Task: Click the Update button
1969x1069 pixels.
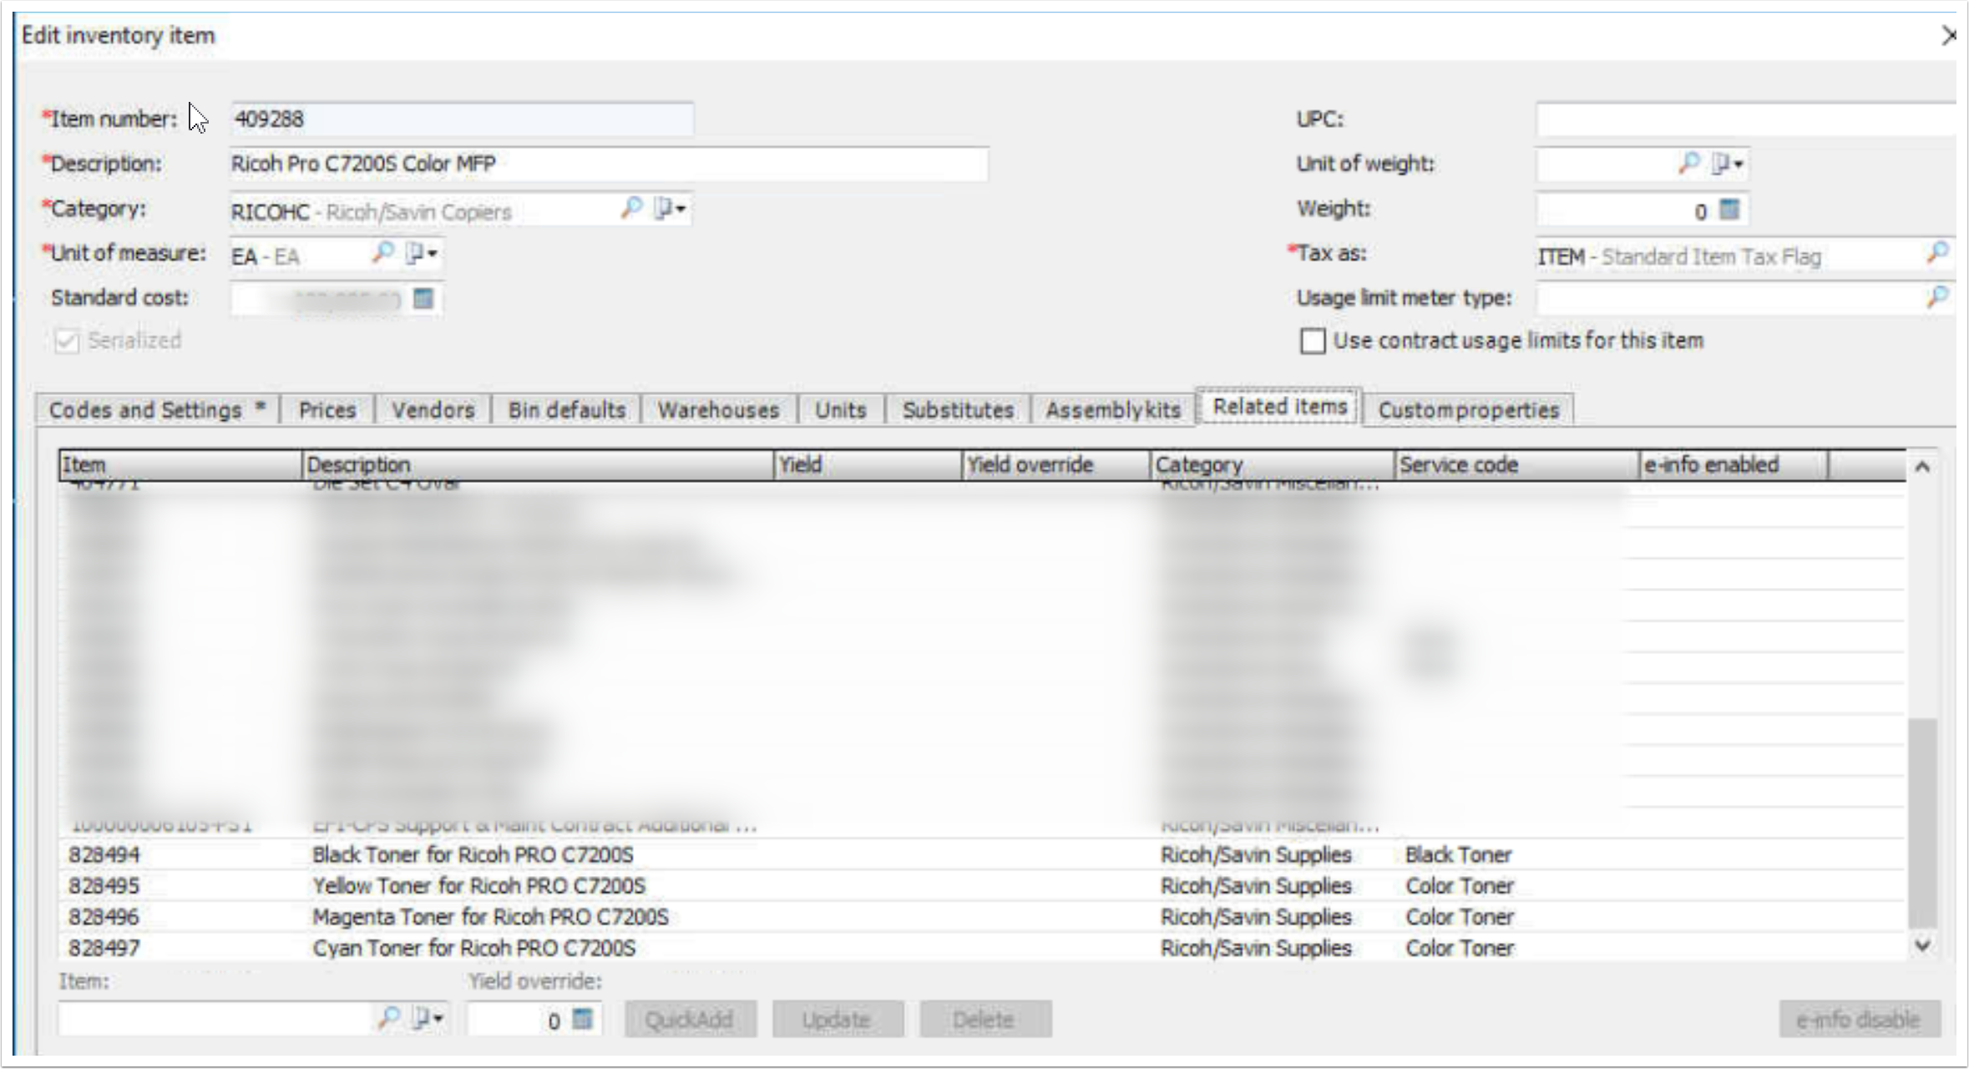Action: tap(838, 1019)
